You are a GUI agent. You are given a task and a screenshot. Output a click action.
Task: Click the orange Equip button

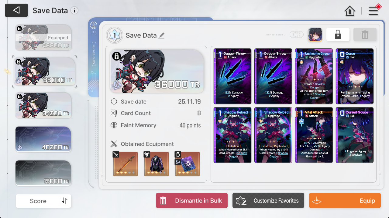345,200
